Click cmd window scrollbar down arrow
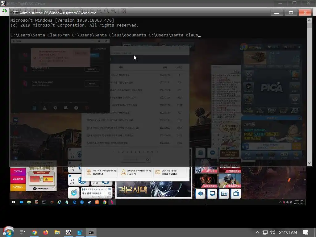 coord(309,163)
